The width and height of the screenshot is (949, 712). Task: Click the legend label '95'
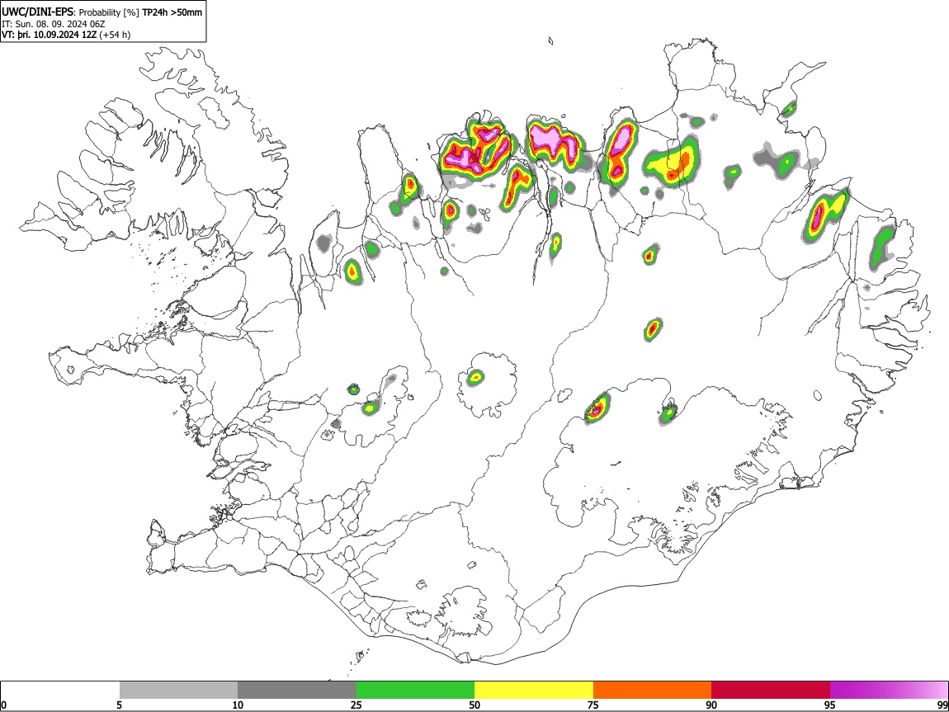[830, 705]
